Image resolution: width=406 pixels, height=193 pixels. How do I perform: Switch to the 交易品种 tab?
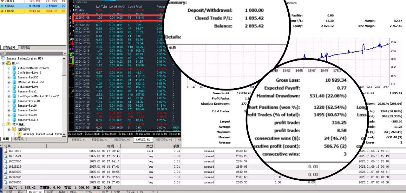(9, 47)
